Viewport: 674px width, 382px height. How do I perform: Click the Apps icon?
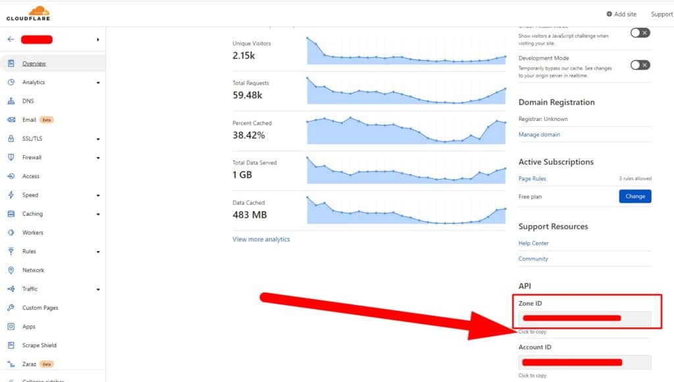[x=11, y=327]
